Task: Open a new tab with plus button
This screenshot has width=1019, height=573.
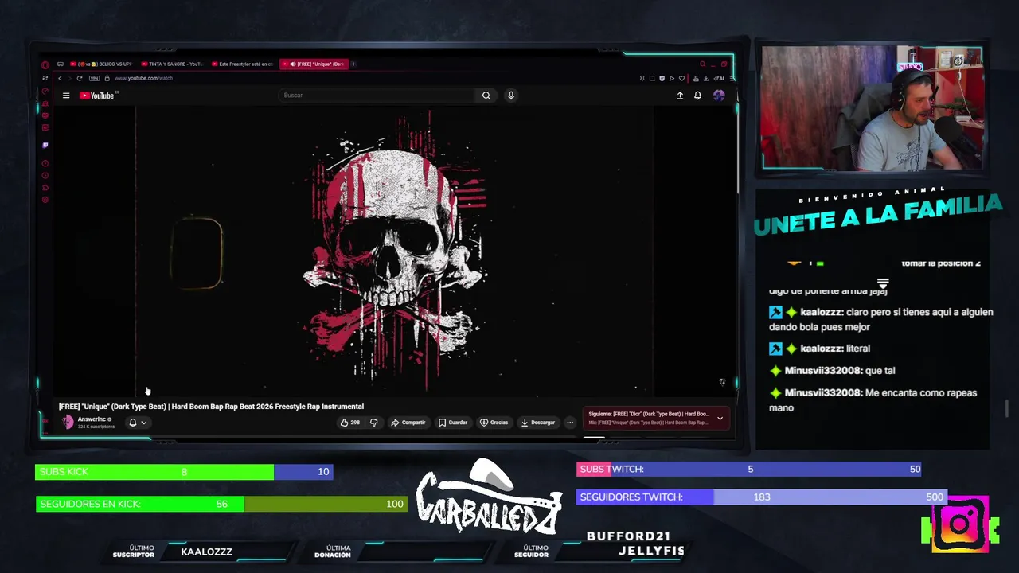Action: click(x=353, y=64)
